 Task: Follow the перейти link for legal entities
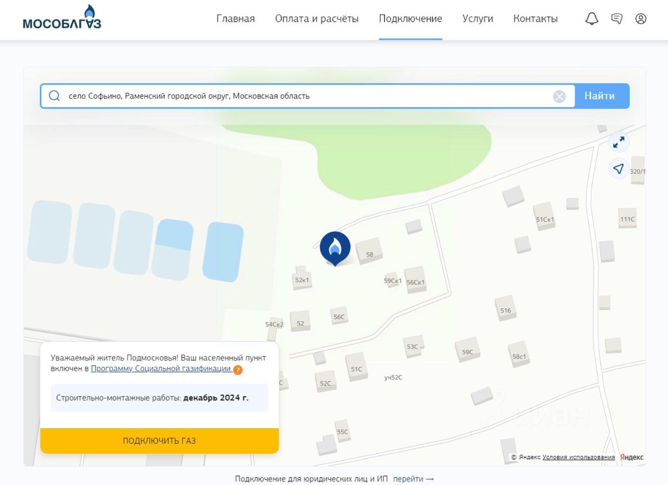[413, 479]
